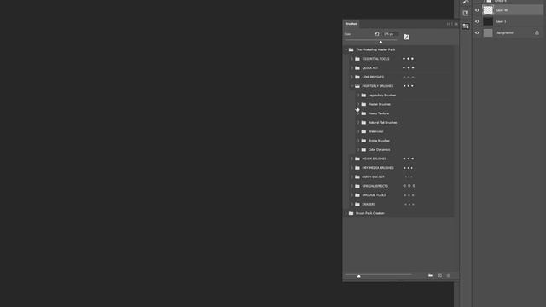546x307 pixels.
Task: Click the Natural Flat Brushes folder icon
Action: (363, 122)
